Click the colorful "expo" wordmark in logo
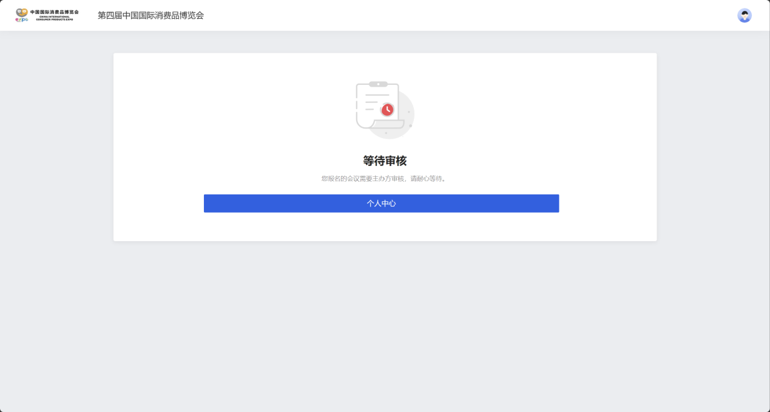Image resolution: width=770 pixels, height=412 pixels. pyautogui.click(x=22, y=20)
